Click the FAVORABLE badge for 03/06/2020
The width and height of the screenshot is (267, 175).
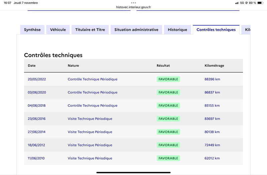[168, 92]
